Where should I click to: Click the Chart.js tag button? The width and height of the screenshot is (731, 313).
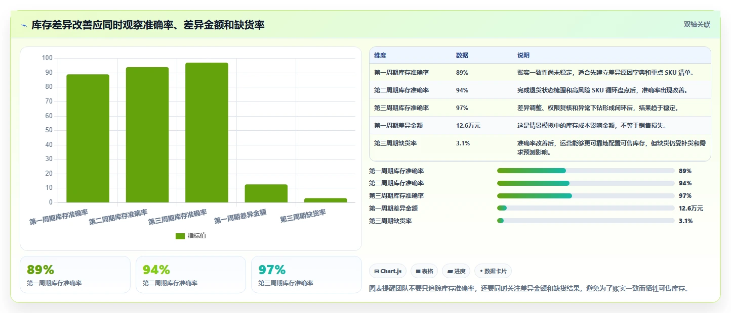click(x=388, y=271)
